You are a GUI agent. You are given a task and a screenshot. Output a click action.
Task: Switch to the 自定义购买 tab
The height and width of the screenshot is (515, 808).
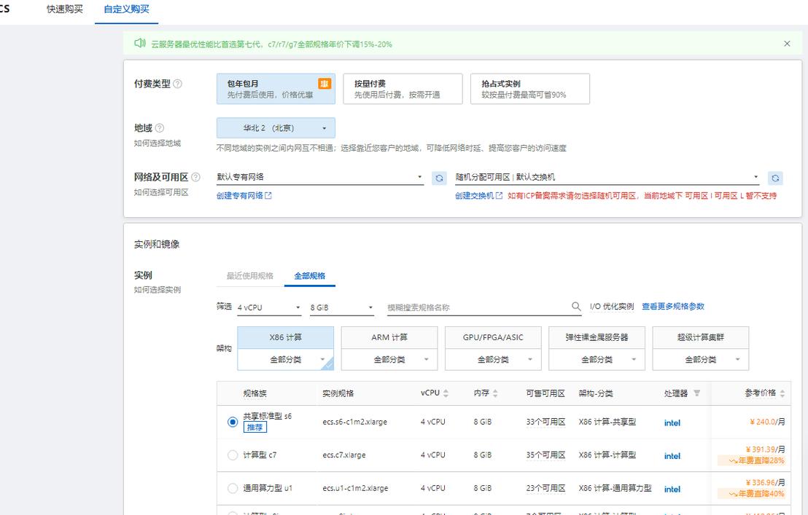126,9
